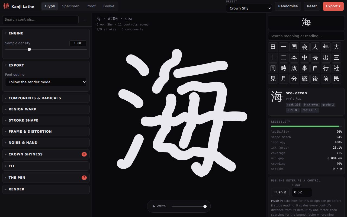Expand the CROWN SHYNESS section
Screen dimensions: 347x217
click(x=46, y=154)
